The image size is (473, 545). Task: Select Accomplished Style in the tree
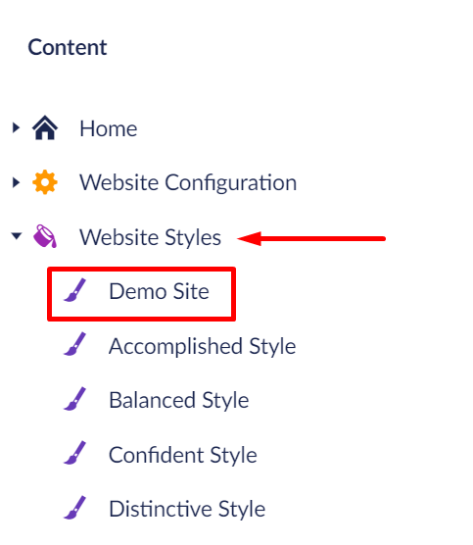pos(202,347)
